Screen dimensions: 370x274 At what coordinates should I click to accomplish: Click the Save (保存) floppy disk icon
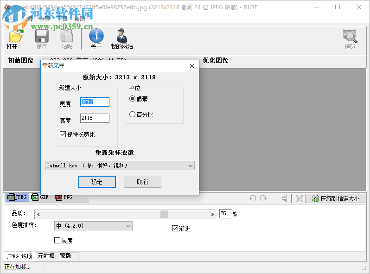point(42,36)
